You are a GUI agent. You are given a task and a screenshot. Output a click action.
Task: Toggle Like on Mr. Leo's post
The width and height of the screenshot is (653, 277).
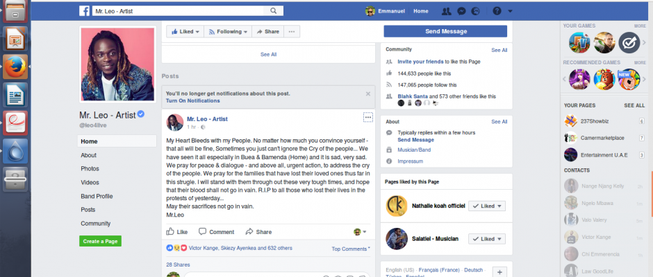click(x=177, y=232)
